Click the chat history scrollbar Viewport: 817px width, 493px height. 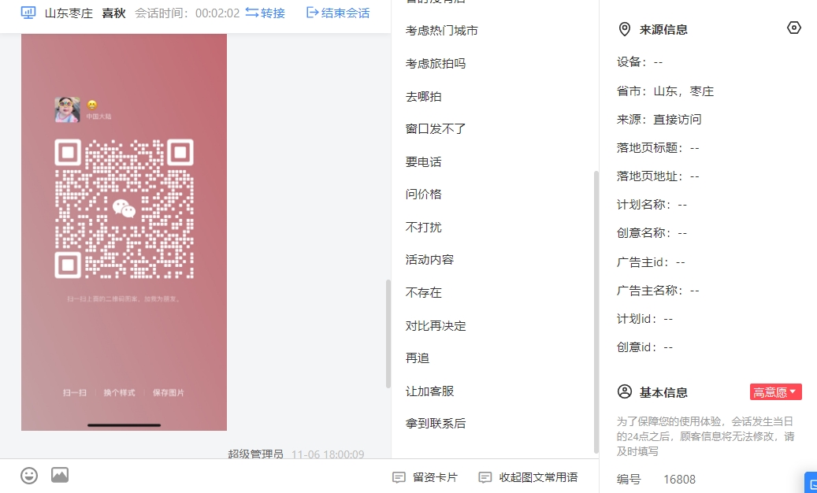pyautogui.click(x=388, y=334)
